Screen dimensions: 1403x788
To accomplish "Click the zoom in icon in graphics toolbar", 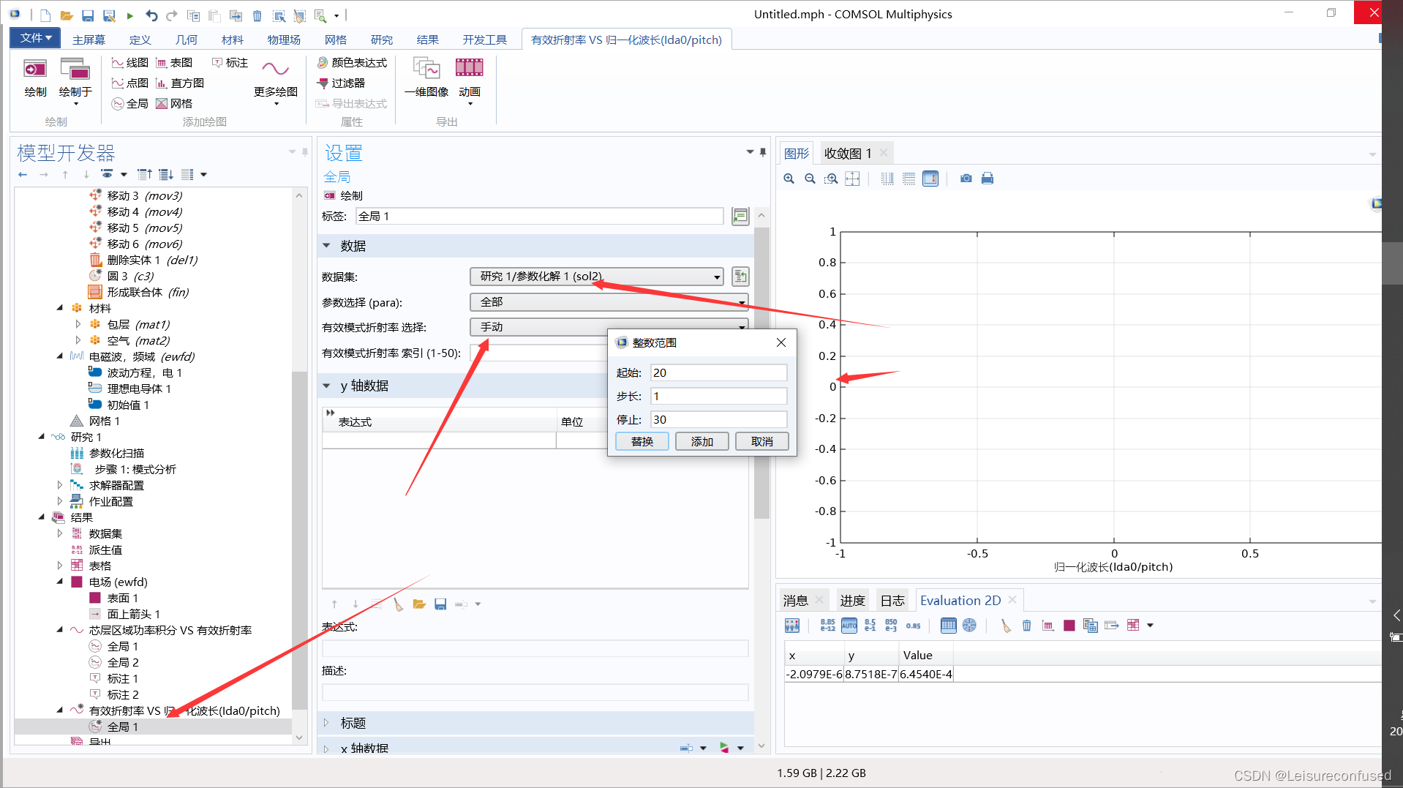I will pos(789,179).
